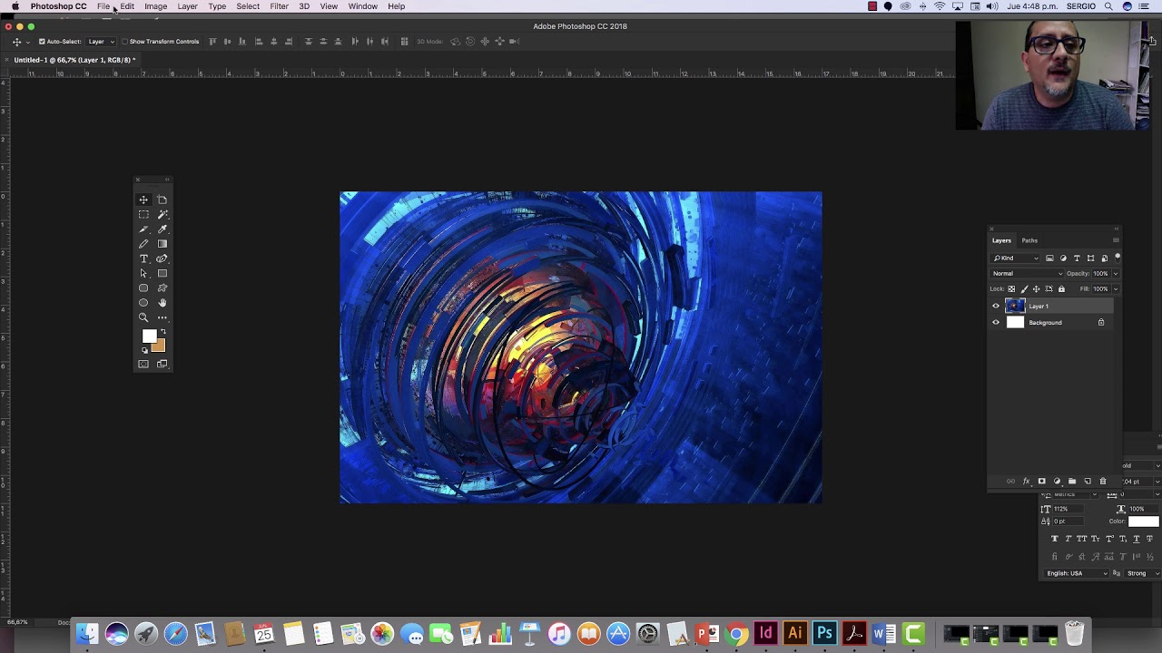Open the Image menu

point(155,6)
